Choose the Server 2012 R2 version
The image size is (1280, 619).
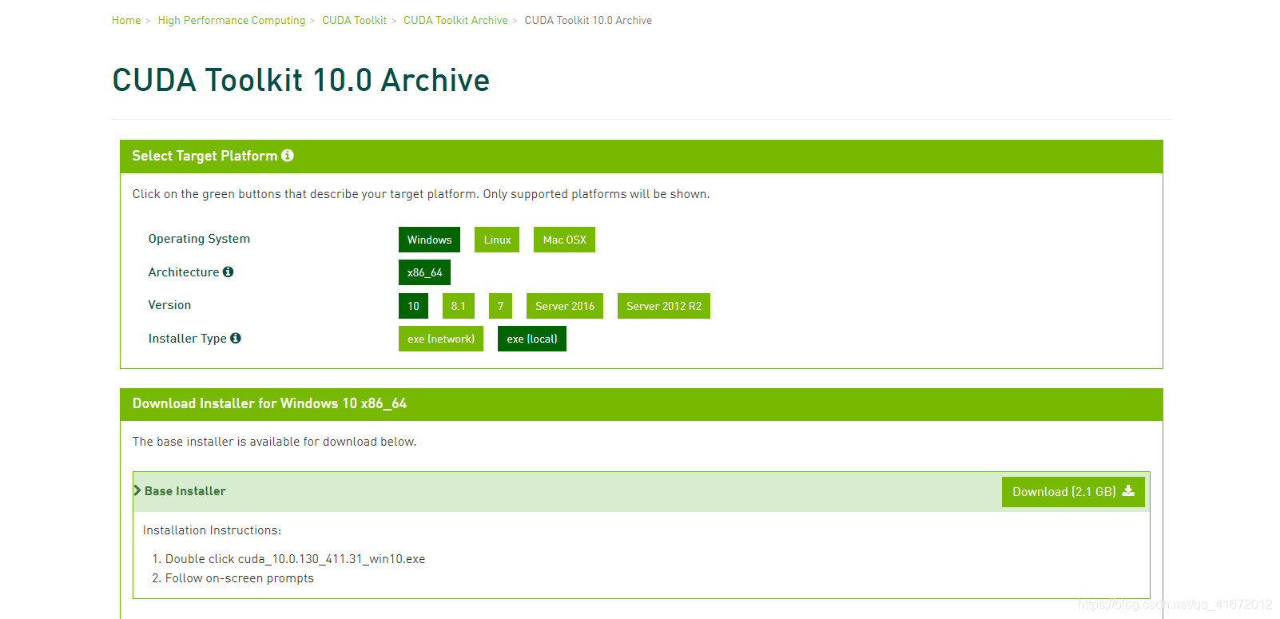[x=664, y=306]
